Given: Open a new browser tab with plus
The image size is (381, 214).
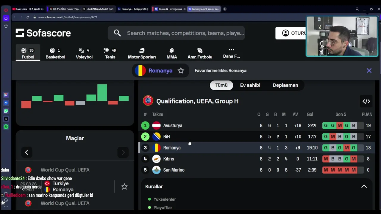Looking at the screenshot, I should pyautogui.click(x=225, y=9).
